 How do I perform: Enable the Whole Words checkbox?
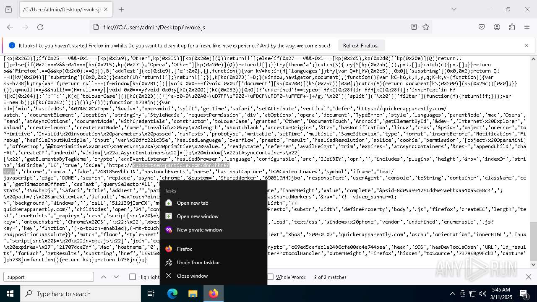pos(270,277)
